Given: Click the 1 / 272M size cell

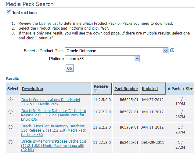Looking at the screenshot, I should (180, 145).
